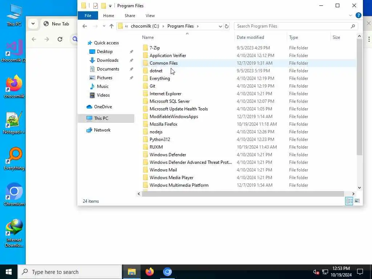The height and width of the screenshot is (279, 372).
Task: Expand the ribbon chevron
Action: click(x=351, y=15)
